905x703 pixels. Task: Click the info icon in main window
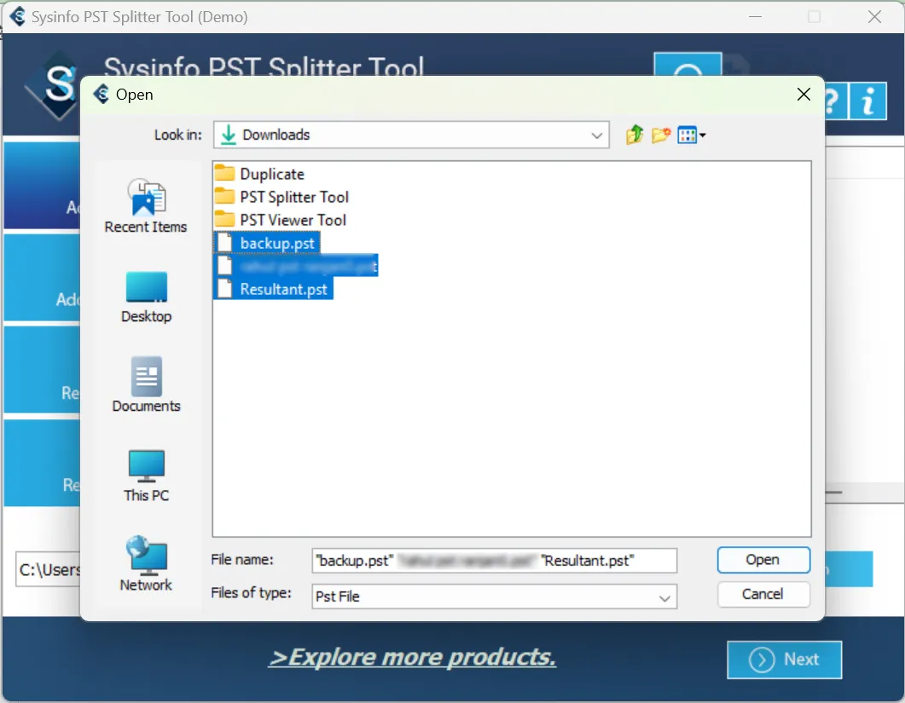coord(867,101)
